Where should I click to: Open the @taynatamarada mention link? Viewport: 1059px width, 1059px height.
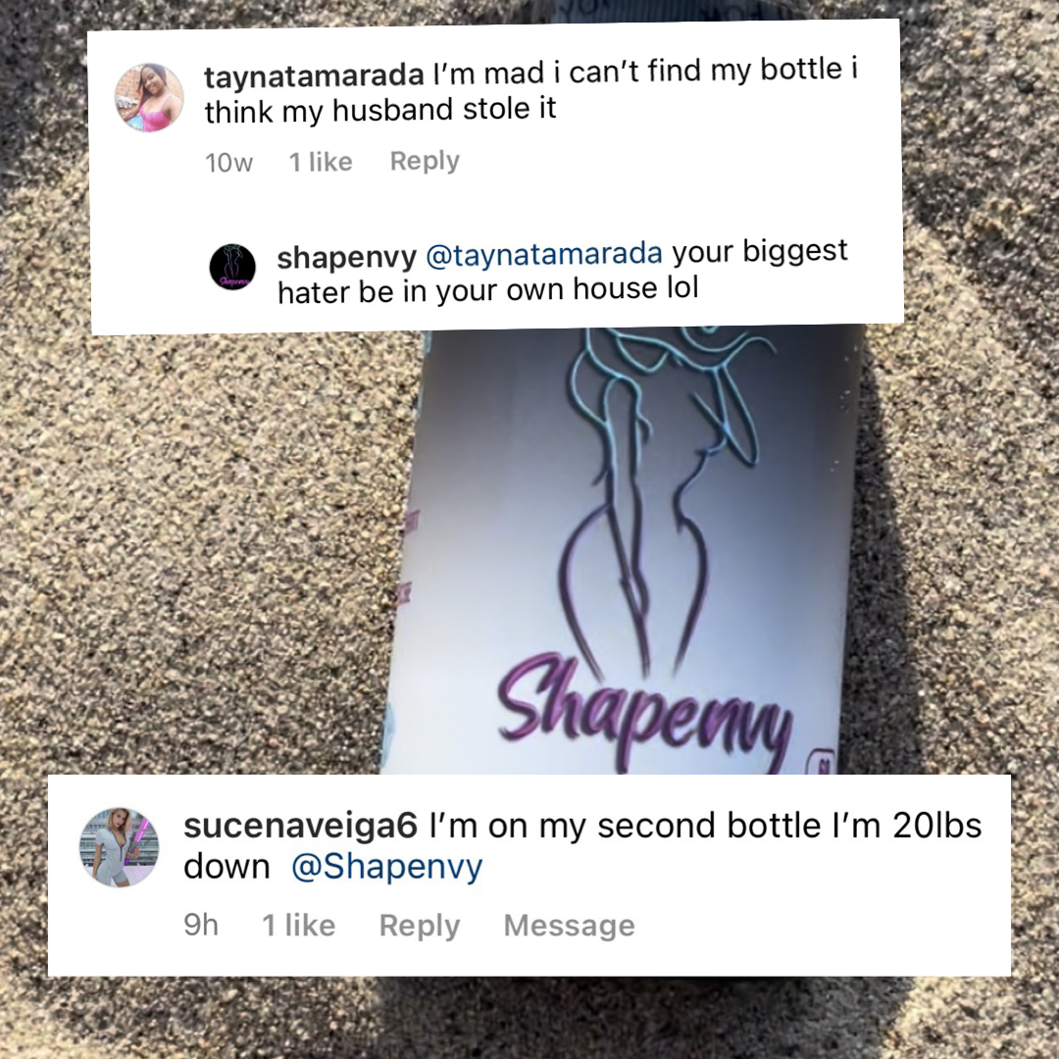[543, 254]
